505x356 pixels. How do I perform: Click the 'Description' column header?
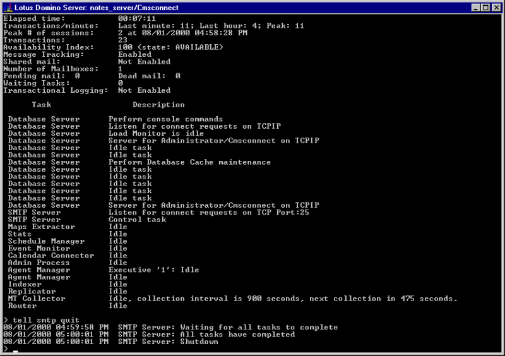tap(158, 104)
